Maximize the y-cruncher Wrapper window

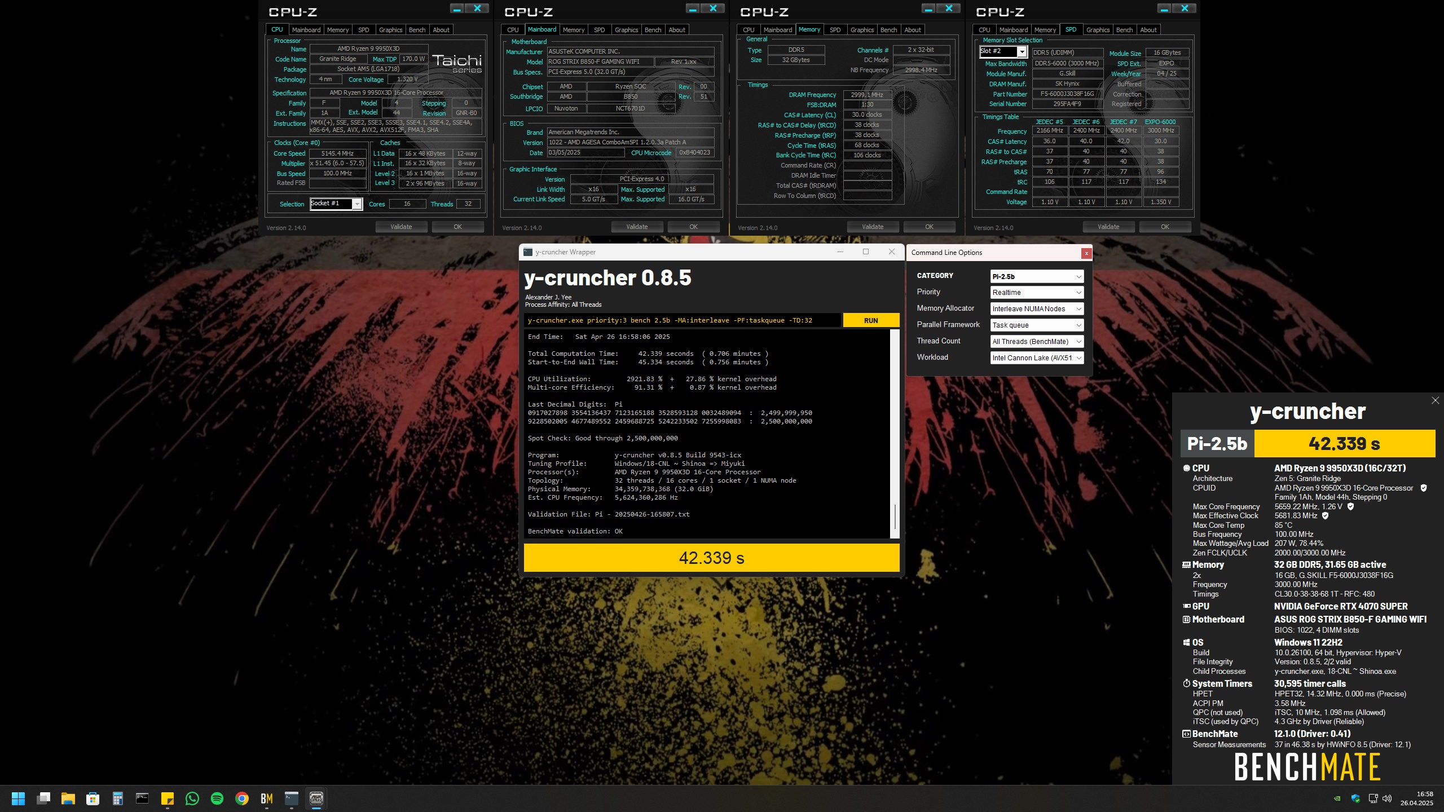[866, 252]
